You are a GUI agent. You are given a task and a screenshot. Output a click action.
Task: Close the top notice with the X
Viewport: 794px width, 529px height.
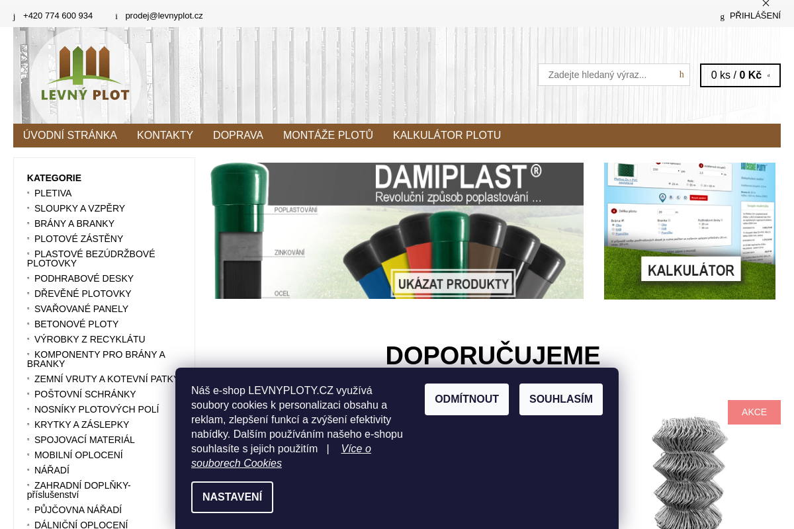coord(766,3)
